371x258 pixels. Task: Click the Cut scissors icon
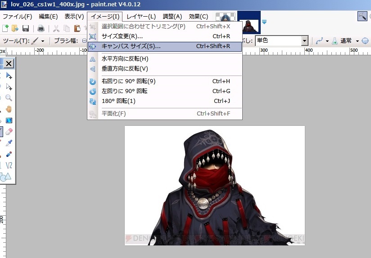point(56,29)
